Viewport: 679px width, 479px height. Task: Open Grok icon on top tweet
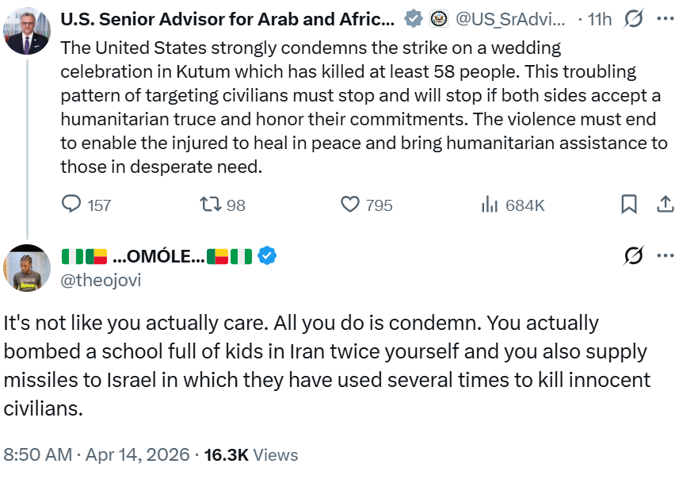point(633,17)
